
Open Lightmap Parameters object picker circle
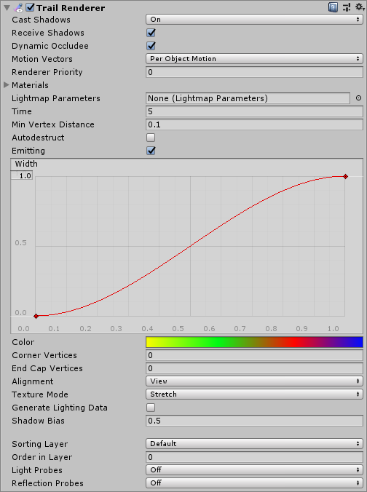click(x=358, y=98)
